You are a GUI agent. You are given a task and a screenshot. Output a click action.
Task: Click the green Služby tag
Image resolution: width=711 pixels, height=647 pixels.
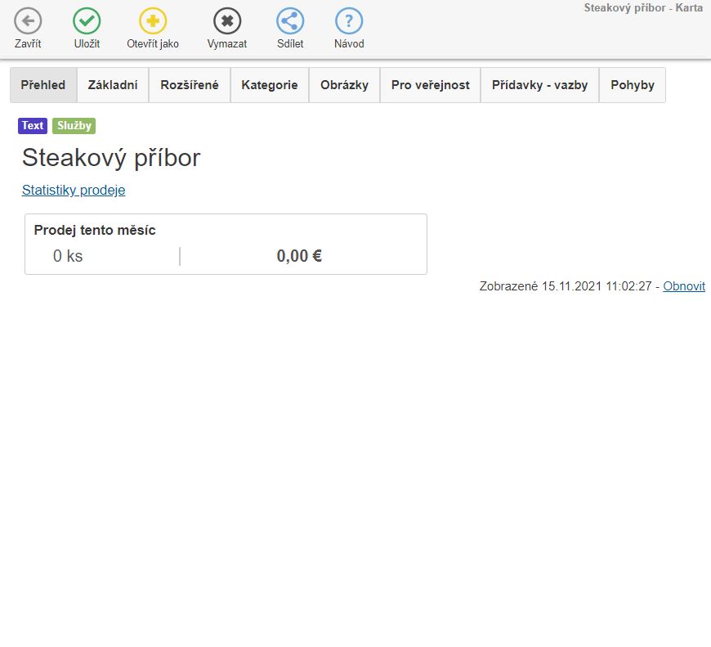coord(74,126)
